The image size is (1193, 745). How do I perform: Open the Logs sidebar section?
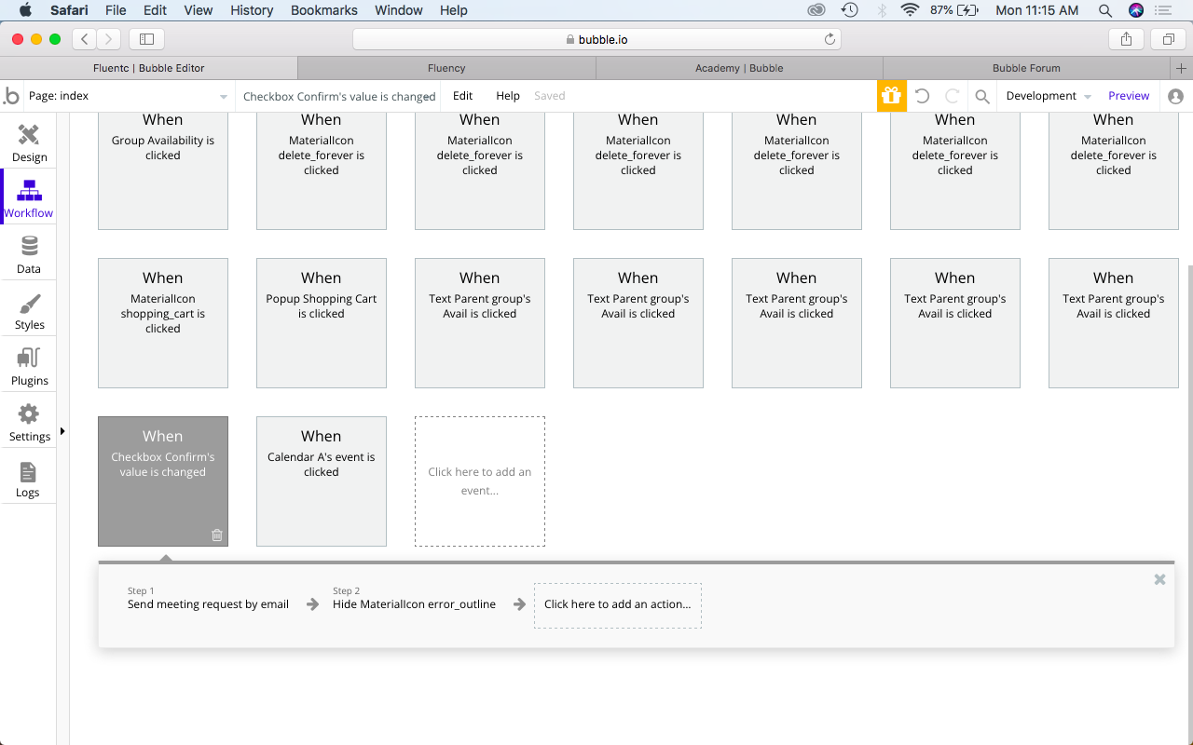point(29,479)
